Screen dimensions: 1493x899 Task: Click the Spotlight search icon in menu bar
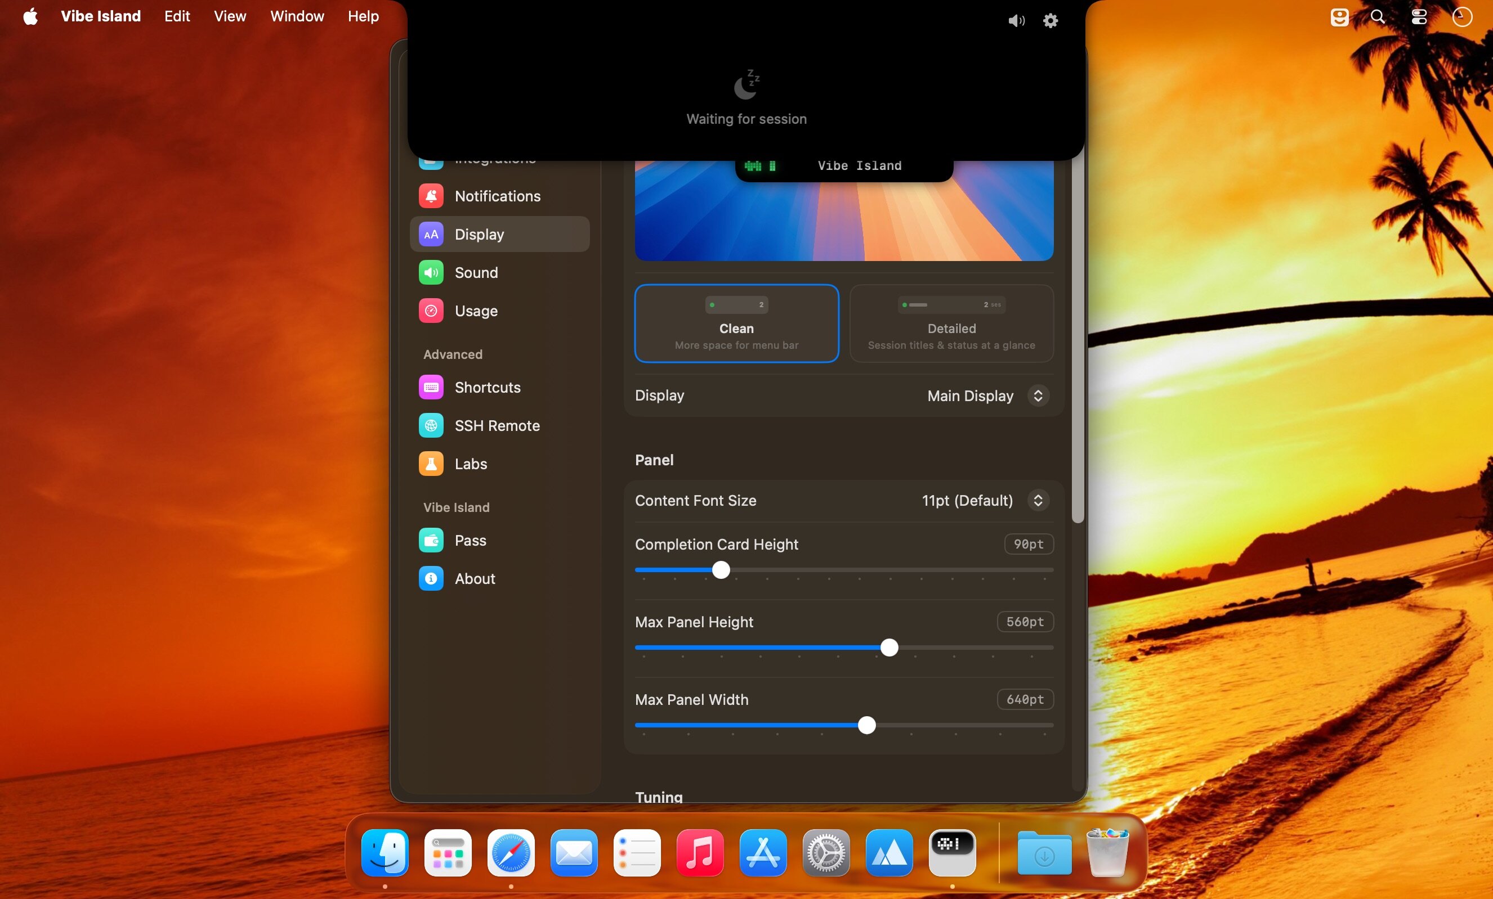(1377, 16)
